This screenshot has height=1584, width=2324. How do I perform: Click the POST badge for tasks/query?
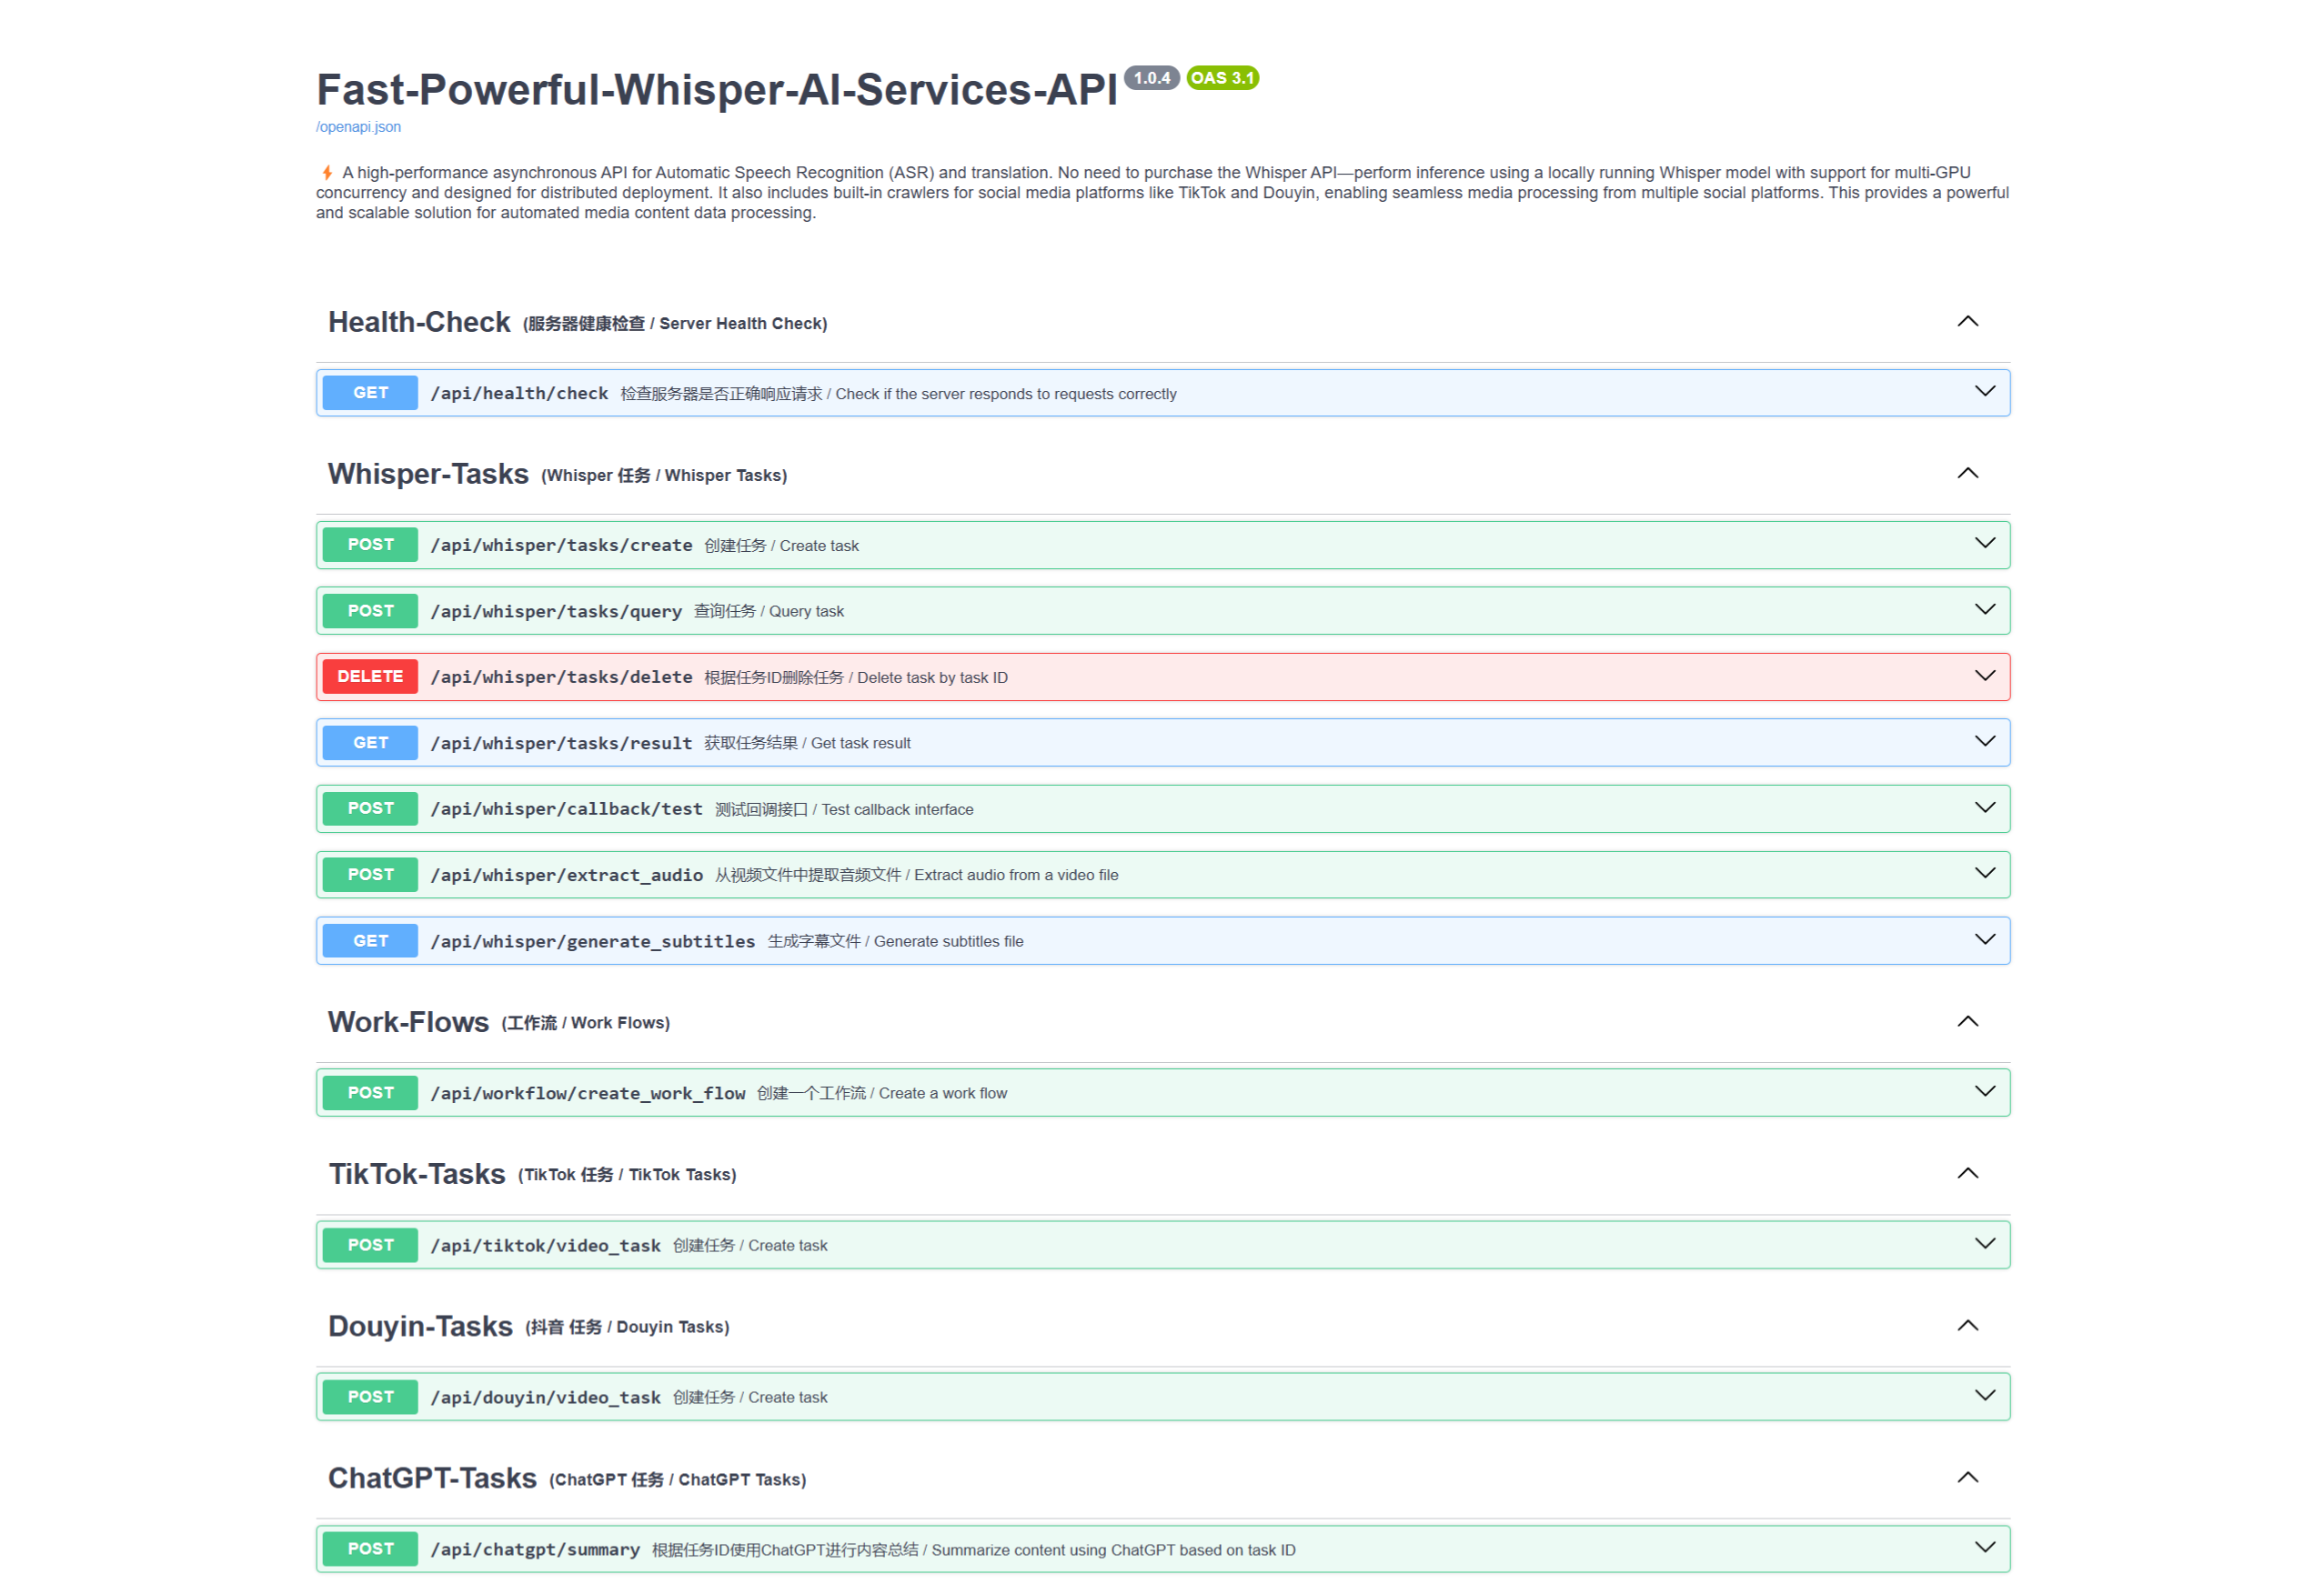pos(370,611)
